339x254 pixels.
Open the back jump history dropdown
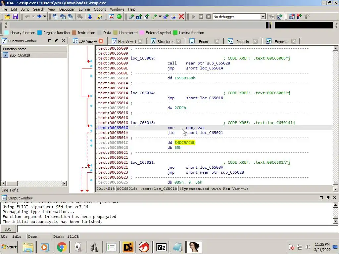pos(33,17)
